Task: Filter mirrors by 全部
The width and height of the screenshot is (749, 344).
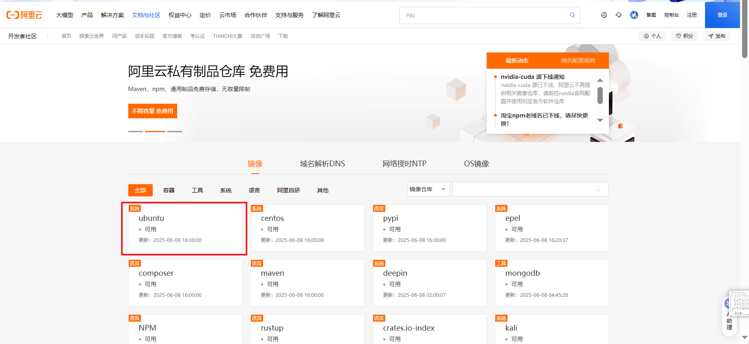Action: [141, 190]
